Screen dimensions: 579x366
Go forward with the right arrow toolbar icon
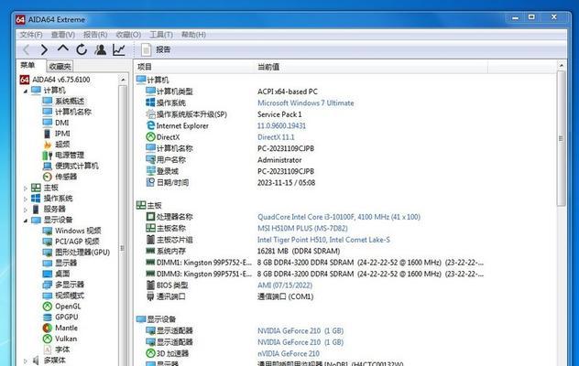(44, 49)
